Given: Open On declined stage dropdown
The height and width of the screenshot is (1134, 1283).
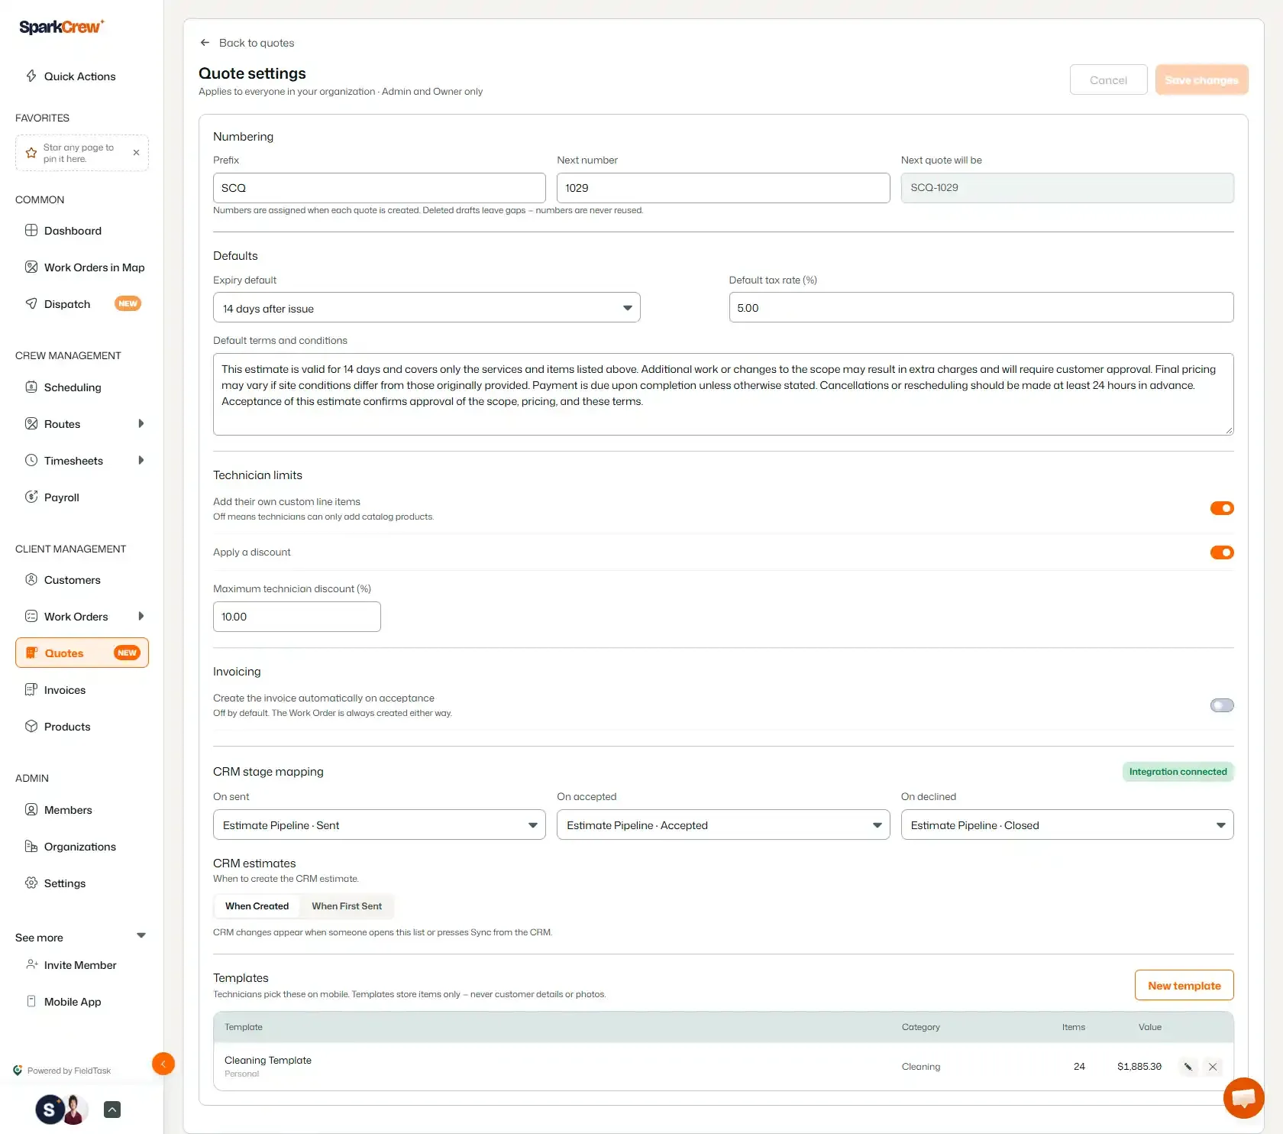Looking at the screenshot, I should tap(1067, 825).
